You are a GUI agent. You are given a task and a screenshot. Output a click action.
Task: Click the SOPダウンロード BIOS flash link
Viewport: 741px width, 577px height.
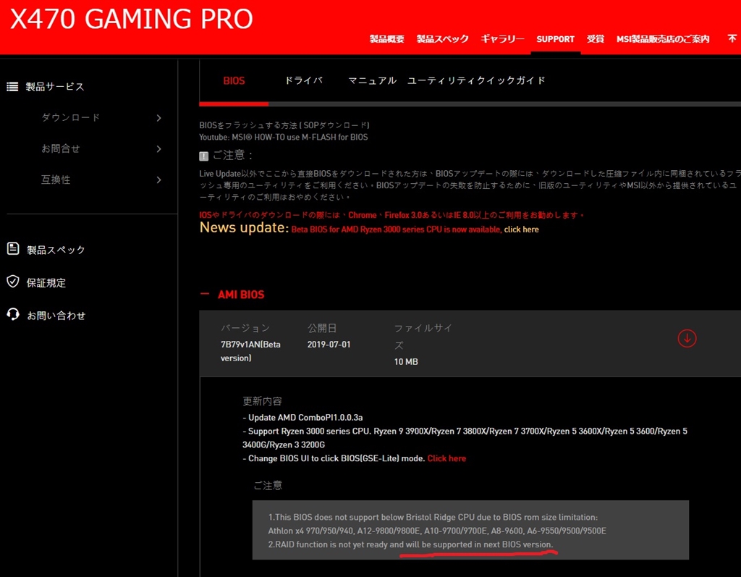pyautogui.click(x=336, y=125)
